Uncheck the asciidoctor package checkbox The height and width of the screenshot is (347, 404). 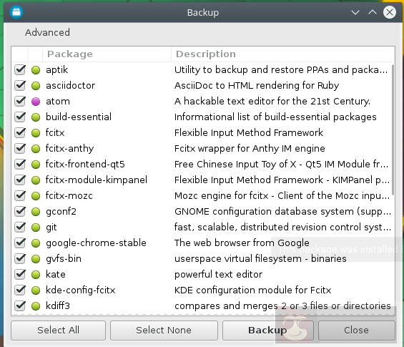coord(20,85)
